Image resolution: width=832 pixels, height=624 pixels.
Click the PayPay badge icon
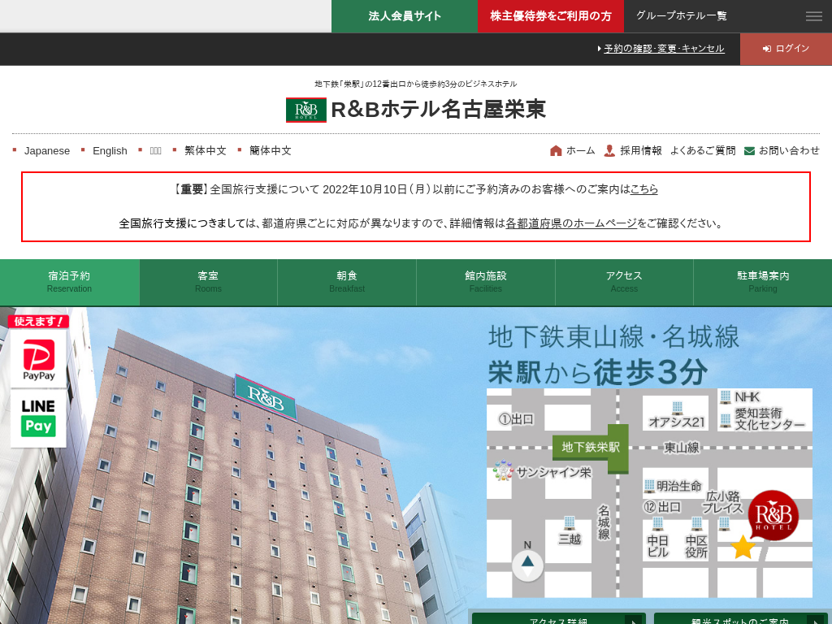[x=38, y=357]
